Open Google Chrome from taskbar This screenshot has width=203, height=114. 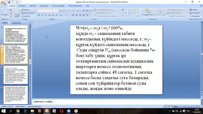click(x=18, y=111)
